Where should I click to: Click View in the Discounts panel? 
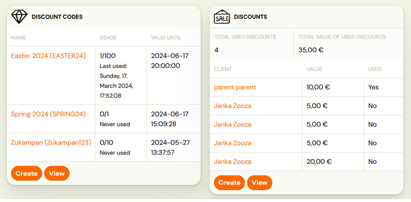[260, 182]
